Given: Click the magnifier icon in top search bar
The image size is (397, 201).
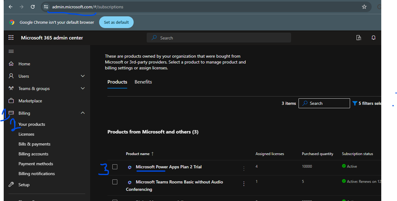Looking at the screenshot, I should (x=154, y=38).
